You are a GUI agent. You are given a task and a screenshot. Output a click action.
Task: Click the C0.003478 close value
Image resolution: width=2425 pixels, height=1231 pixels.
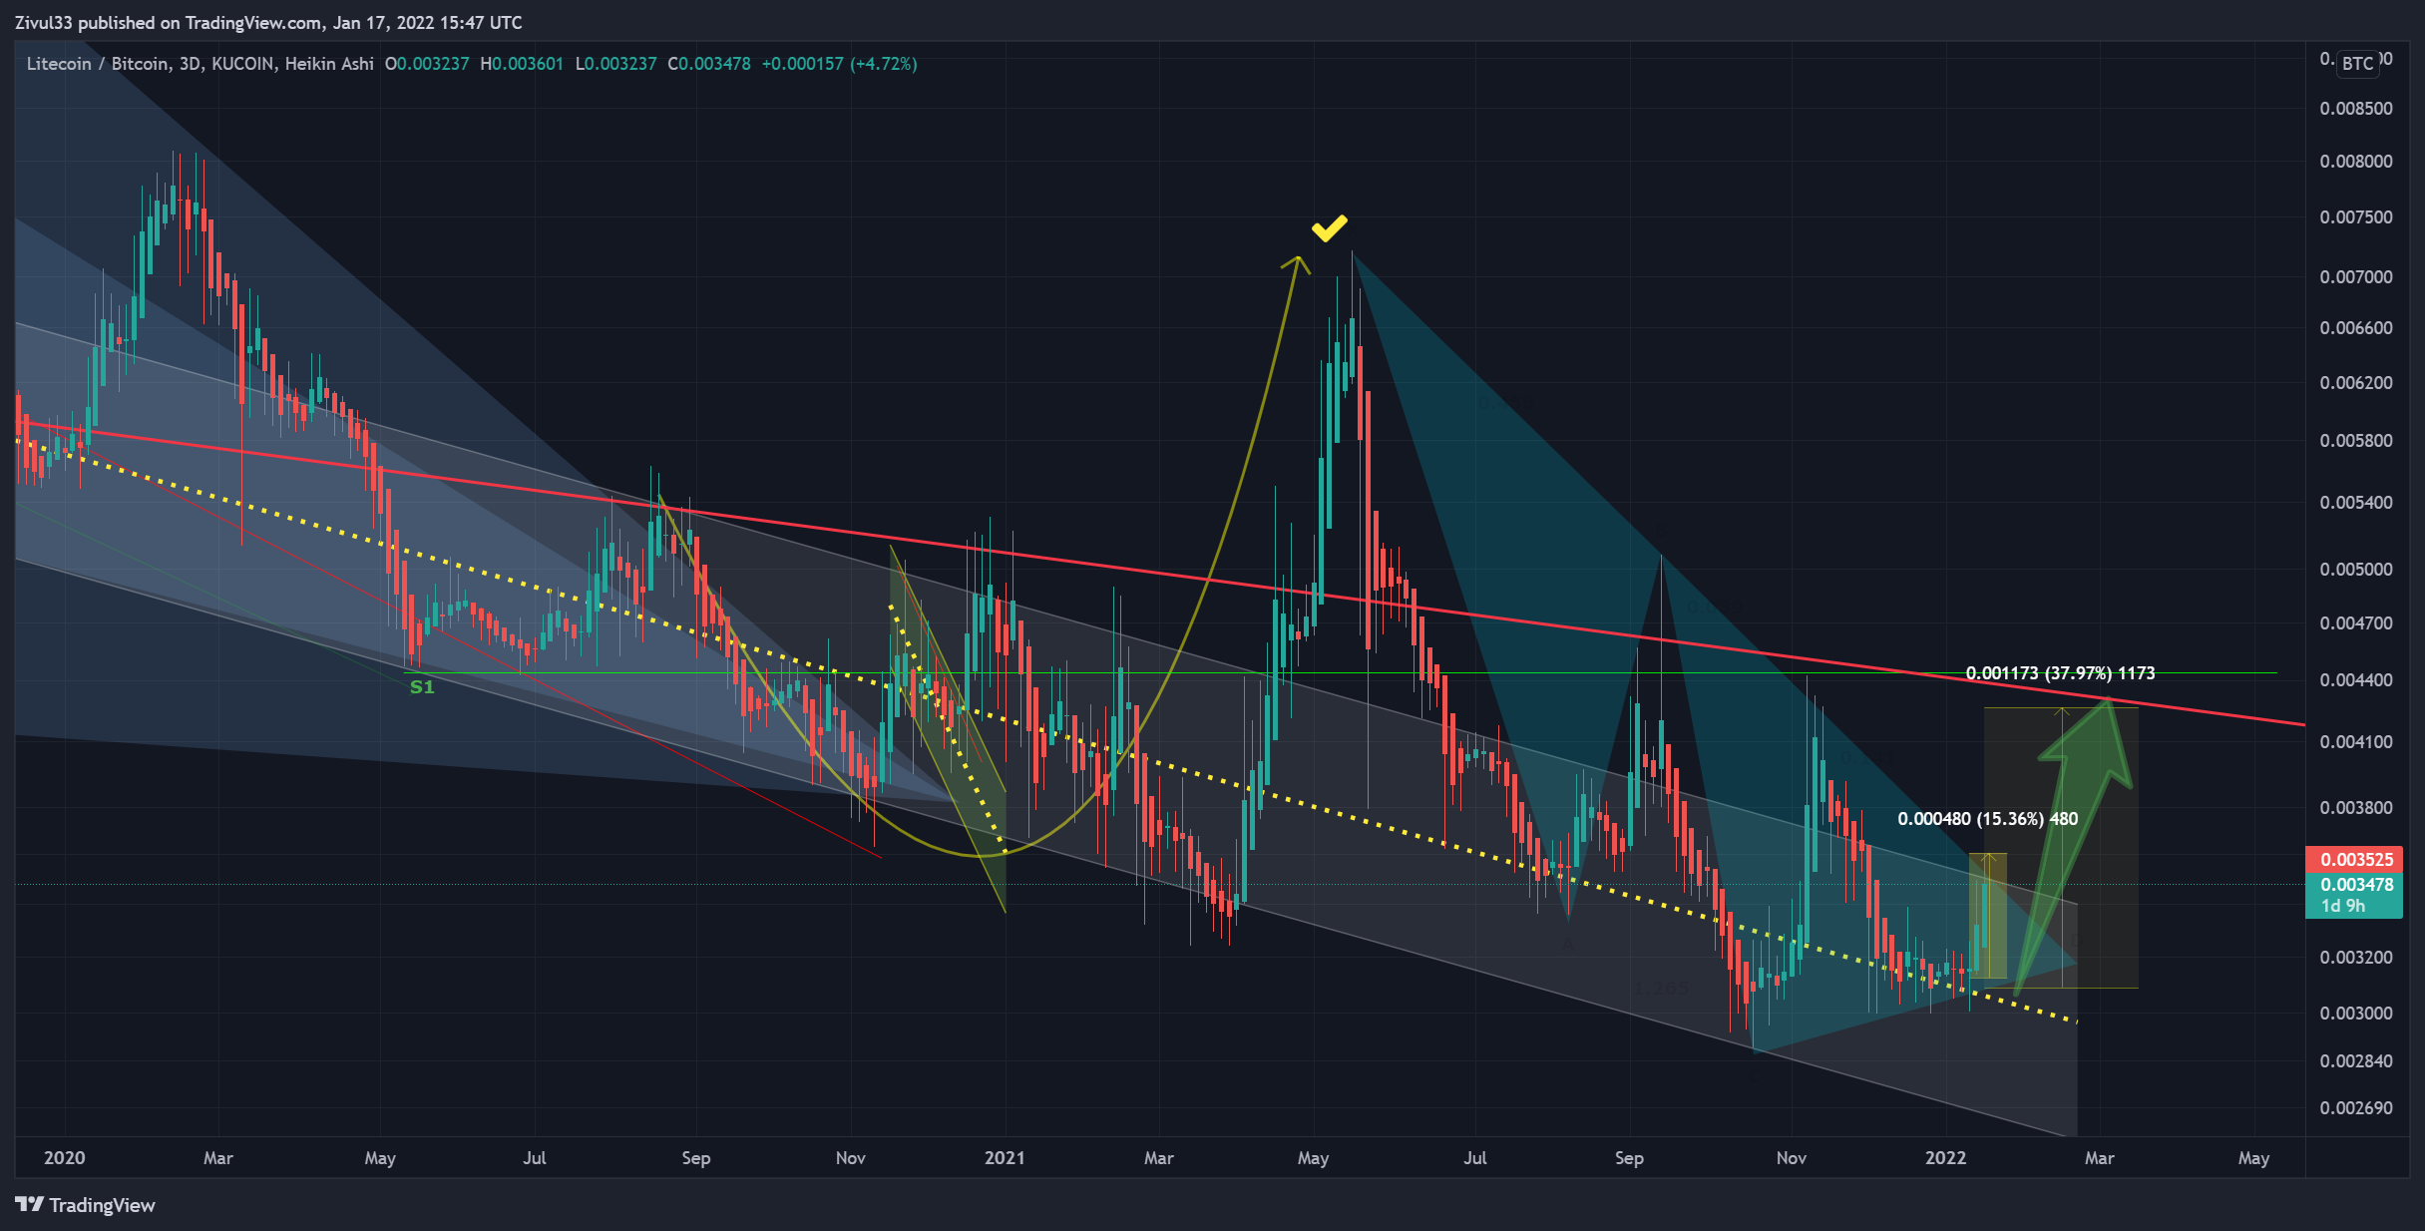(x=709, y=64)
